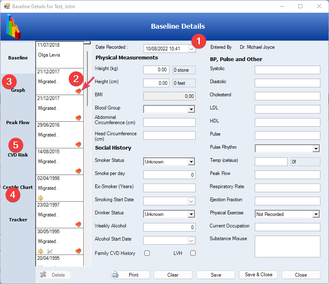Click heart icon on 23/02/1997 entry
This screenshot has height=284, width=329.
point(78,224)
